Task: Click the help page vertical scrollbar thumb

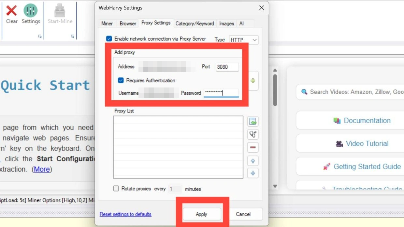Action: (x=275, y=90)
